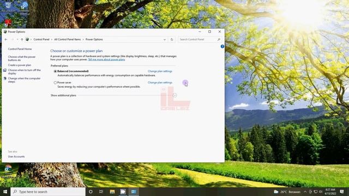
Task: Open the volume icon in system tray
Action: coord(321,192)
